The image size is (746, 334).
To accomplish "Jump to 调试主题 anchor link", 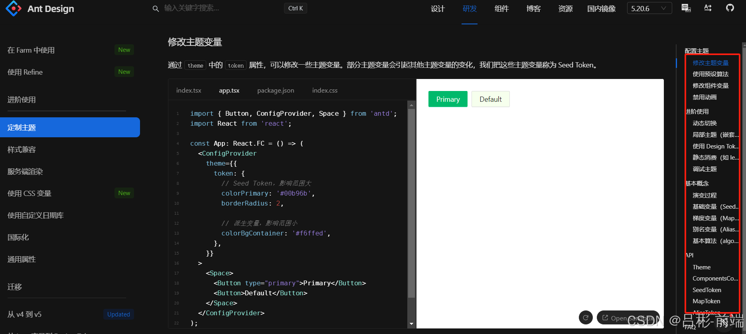I will 705,169.
